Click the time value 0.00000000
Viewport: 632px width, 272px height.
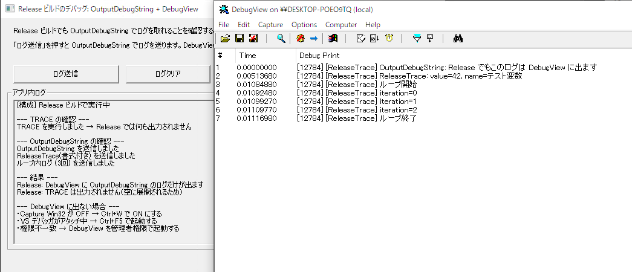pos(256,67)
